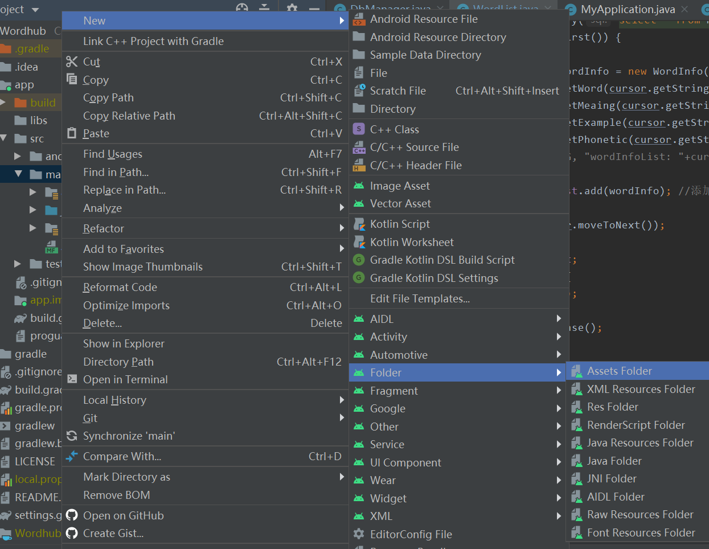Select Edit File Templates...
Image resolution: width=709 pixels, height=549 pixels.
(458, 298)
